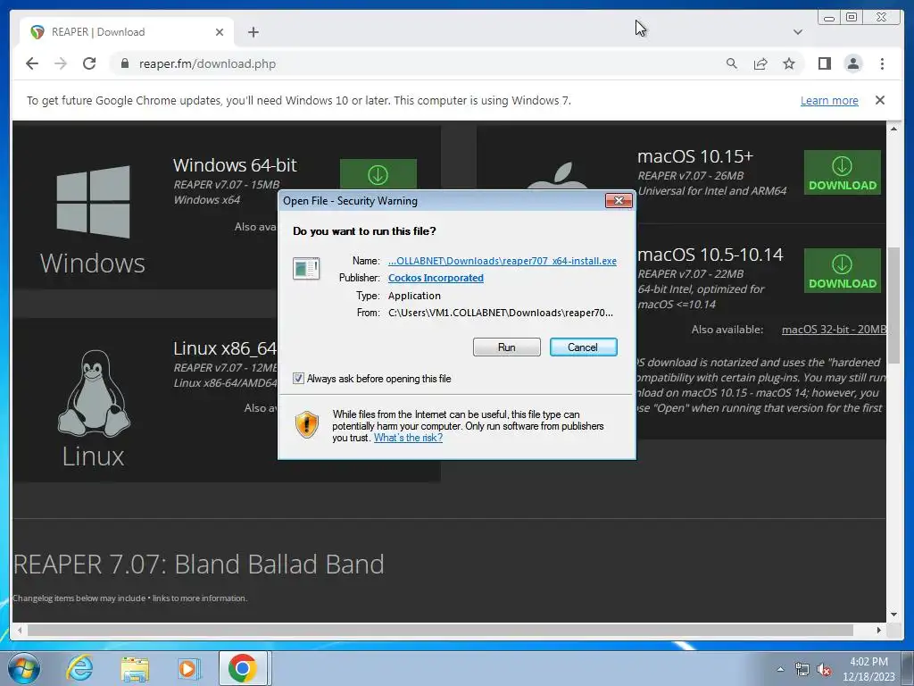This screenshot has width=914, height=686.
Task: Uncheck Always ask before opening this file
Action: pyautogui.click(x=298, y=379)
